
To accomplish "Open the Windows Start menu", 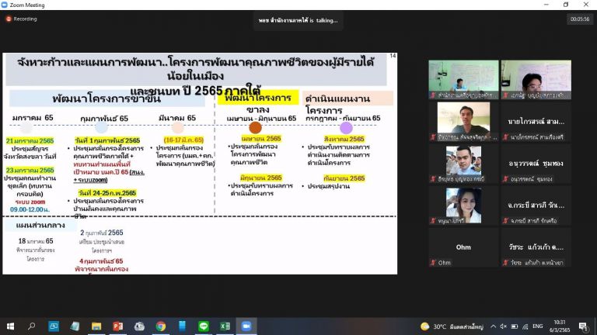I will point(10,326).
